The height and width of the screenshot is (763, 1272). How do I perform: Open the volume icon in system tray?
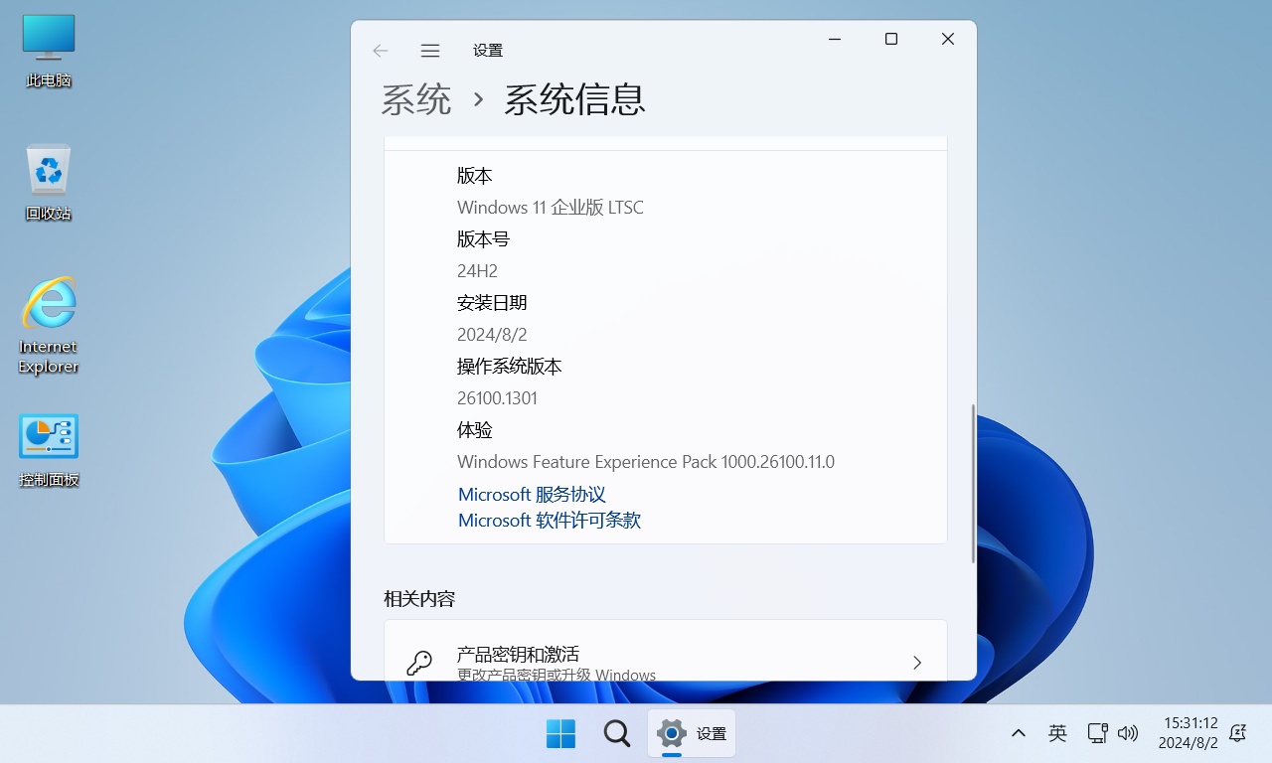[x=1128, y=733]
